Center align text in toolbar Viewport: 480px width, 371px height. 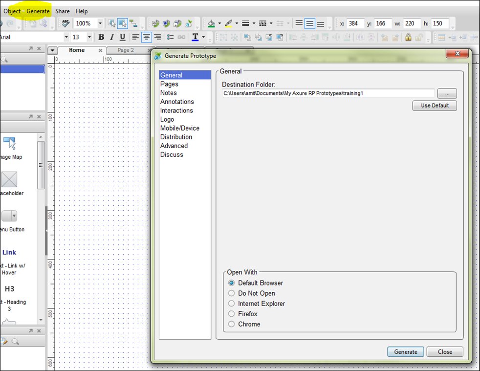[146, 37]
